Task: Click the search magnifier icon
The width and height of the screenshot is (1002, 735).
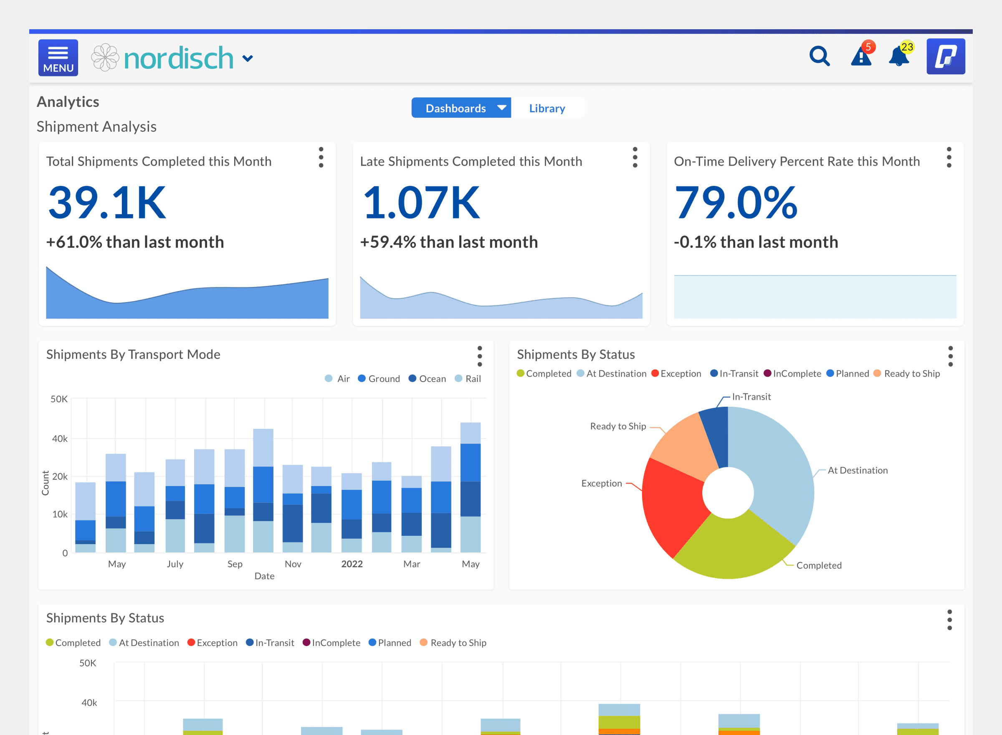Action: (x=820, y=57)
